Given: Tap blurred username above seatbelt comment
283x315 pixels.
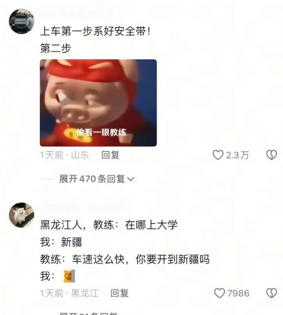Looking at the screenshot, I should 77,15.
